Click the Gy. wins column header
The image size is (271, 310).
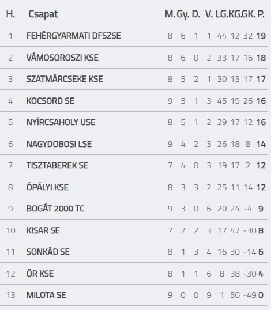click(x=183, y=14)
